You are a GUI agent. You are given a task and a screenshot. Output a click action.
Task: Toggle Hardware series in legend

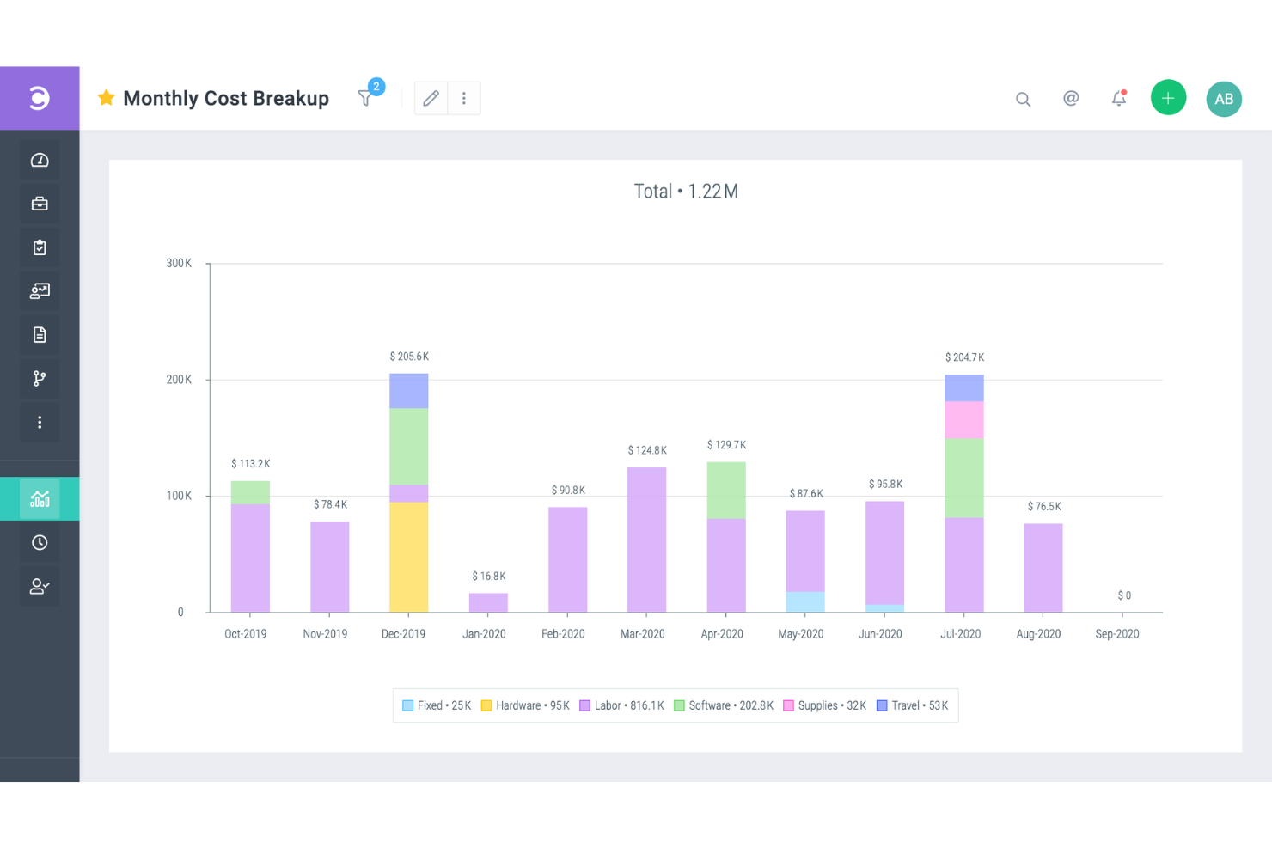525,705
